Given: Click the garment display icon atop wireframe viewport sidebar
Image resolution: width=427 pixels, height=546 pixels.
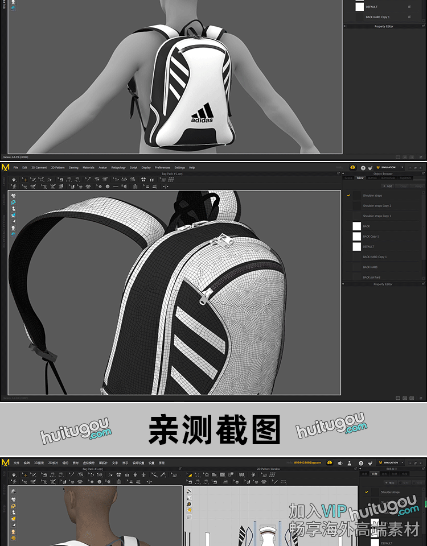Looking at the screenshot, I should (13, 196).
